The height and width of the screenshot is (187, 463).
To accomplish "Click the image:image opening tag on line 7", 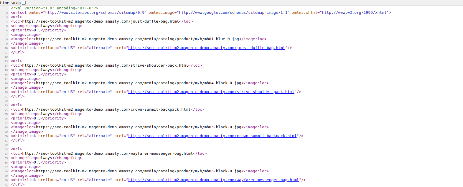I will (26, 35).
